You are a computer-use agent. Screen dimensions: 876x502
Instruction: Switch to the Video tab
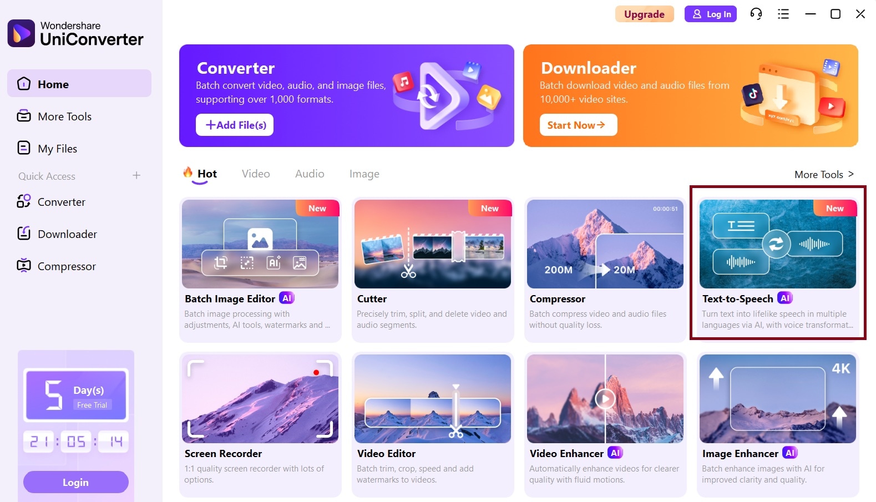click(256, 174)
